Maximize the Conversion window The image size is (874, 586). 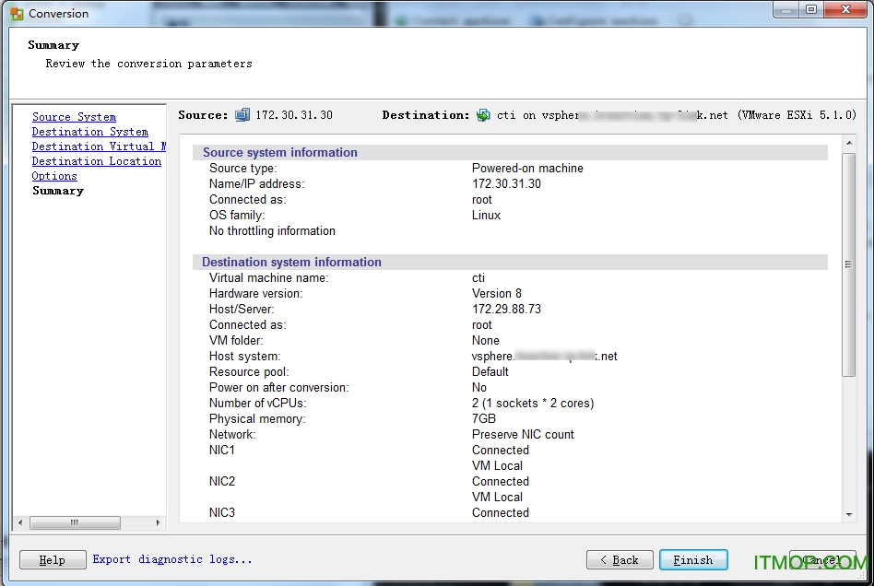(x=811, y=9)
